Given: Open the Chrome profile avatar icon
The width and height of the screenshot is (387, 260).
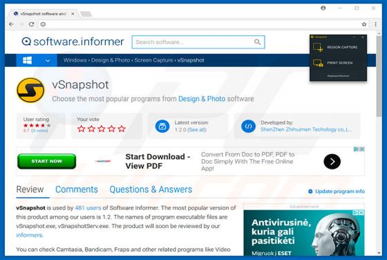Looking at the screenshot, I should pyautogui.click(x=323, y=8).
